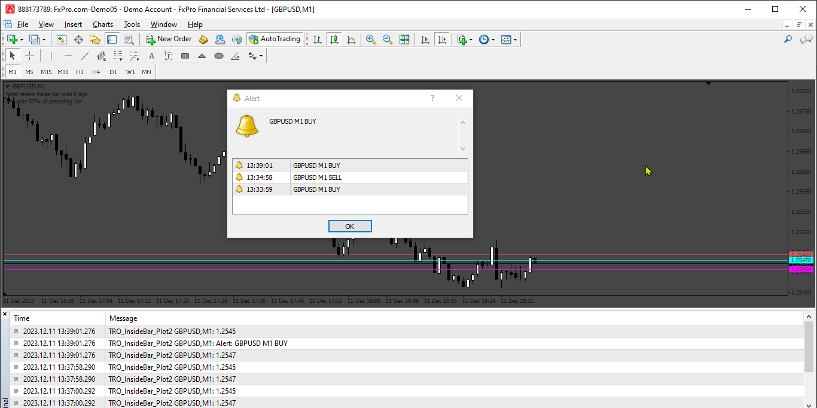Select the 13:34:58 GBPUSD M1 SELL alert
This screenshot has height=408, width=817.
coord(350,177)
